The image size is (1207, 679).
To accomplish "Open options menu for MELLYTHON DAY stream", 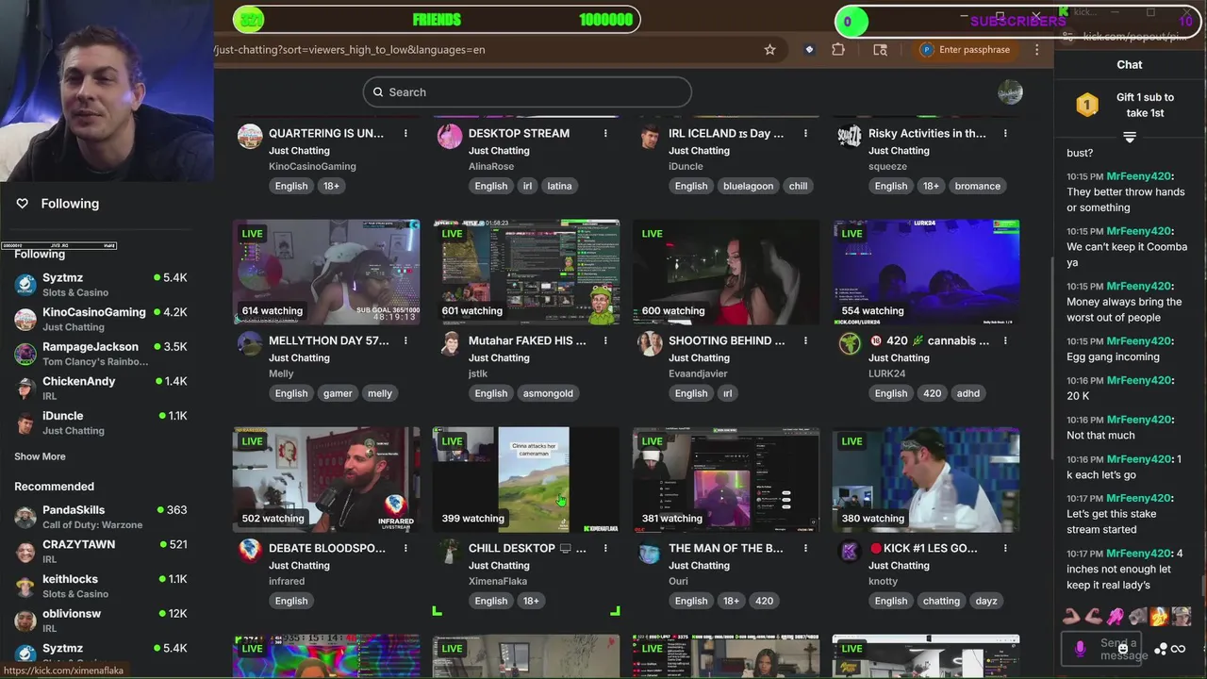I will point(405,341).
